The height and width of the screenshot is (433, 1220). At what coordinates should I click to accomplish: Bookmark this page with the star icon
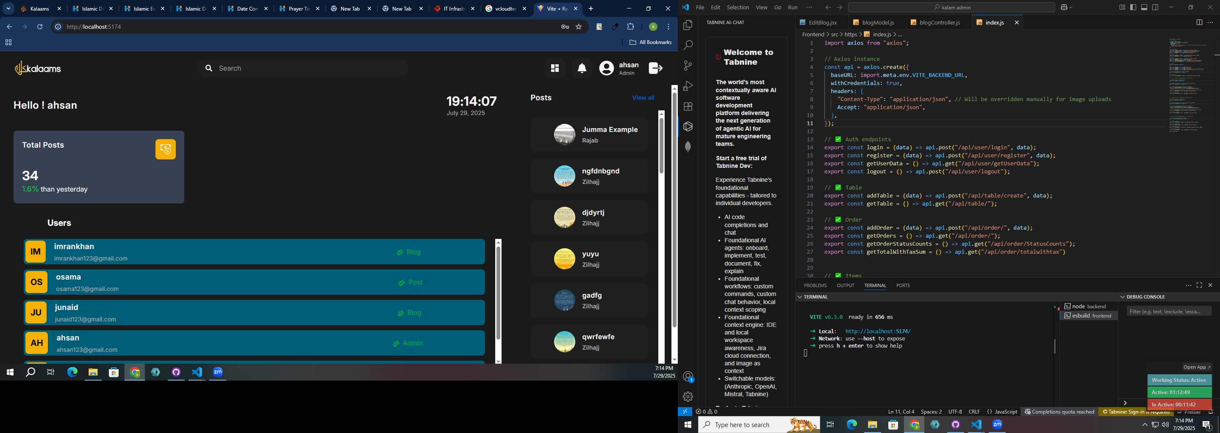tap(579, 27)
